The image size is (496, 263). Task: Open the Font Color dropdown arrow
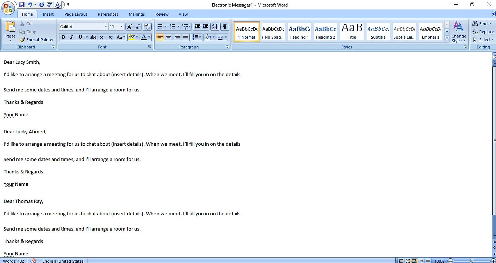(x=148, y=37)
